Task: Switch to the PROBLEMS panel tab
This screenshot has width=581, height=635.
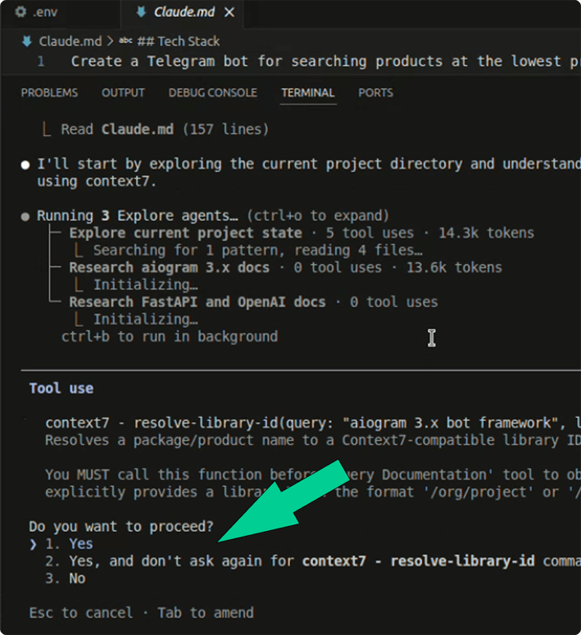Action: click(49, 93)
